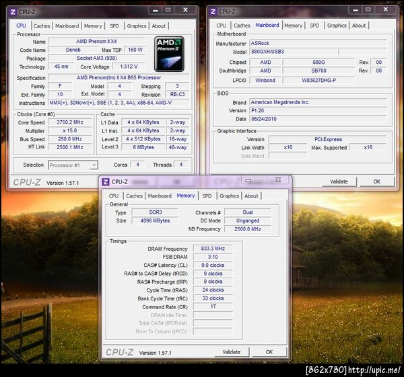Screen dimensions: 404x377
Task: Click the Graphic Interface Version PCI-Express
Action: click(328, 139)
